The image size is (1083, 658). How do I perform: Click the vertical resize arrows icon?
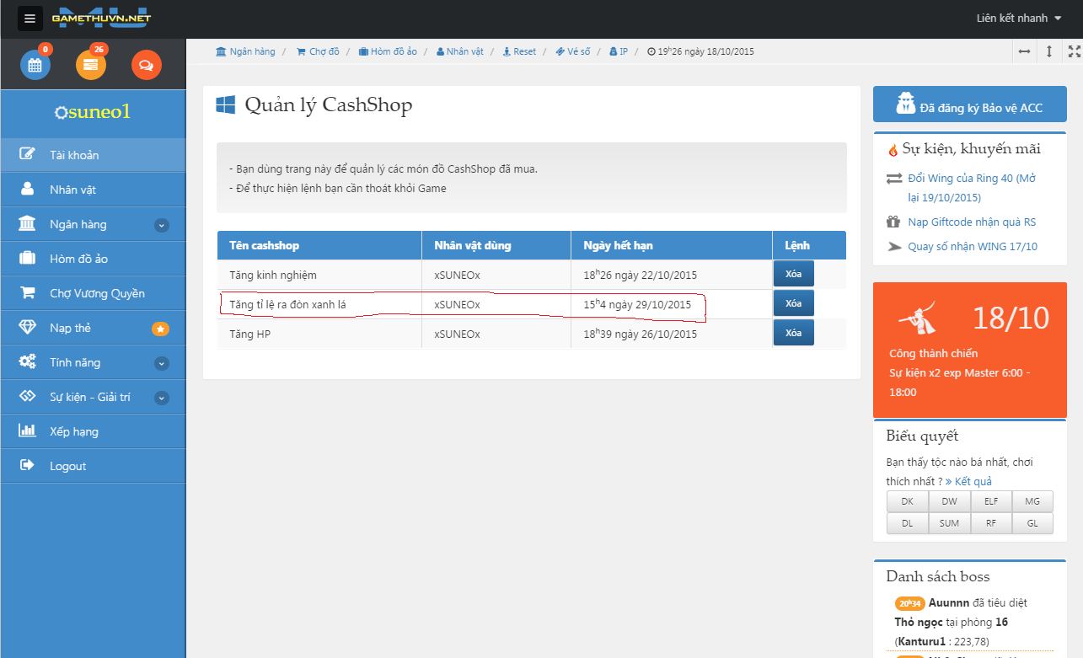1049,51
